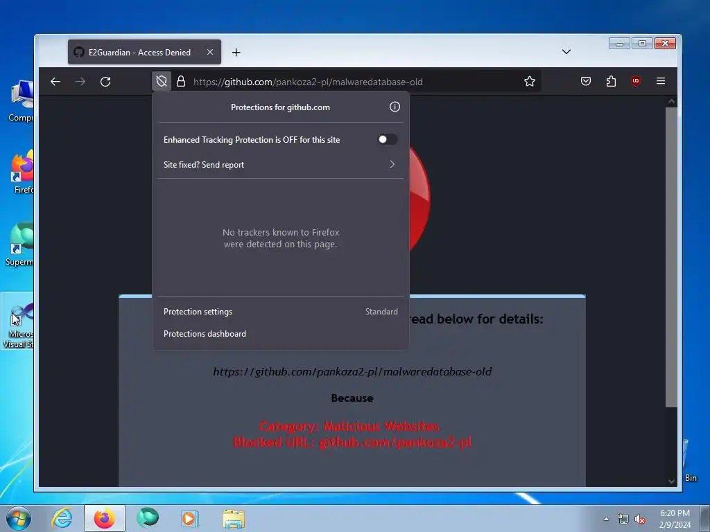Viewport: 710px width, 532px height.
Task: Open the Extensions puzzle icon
Action: click(x=611, y=82)
